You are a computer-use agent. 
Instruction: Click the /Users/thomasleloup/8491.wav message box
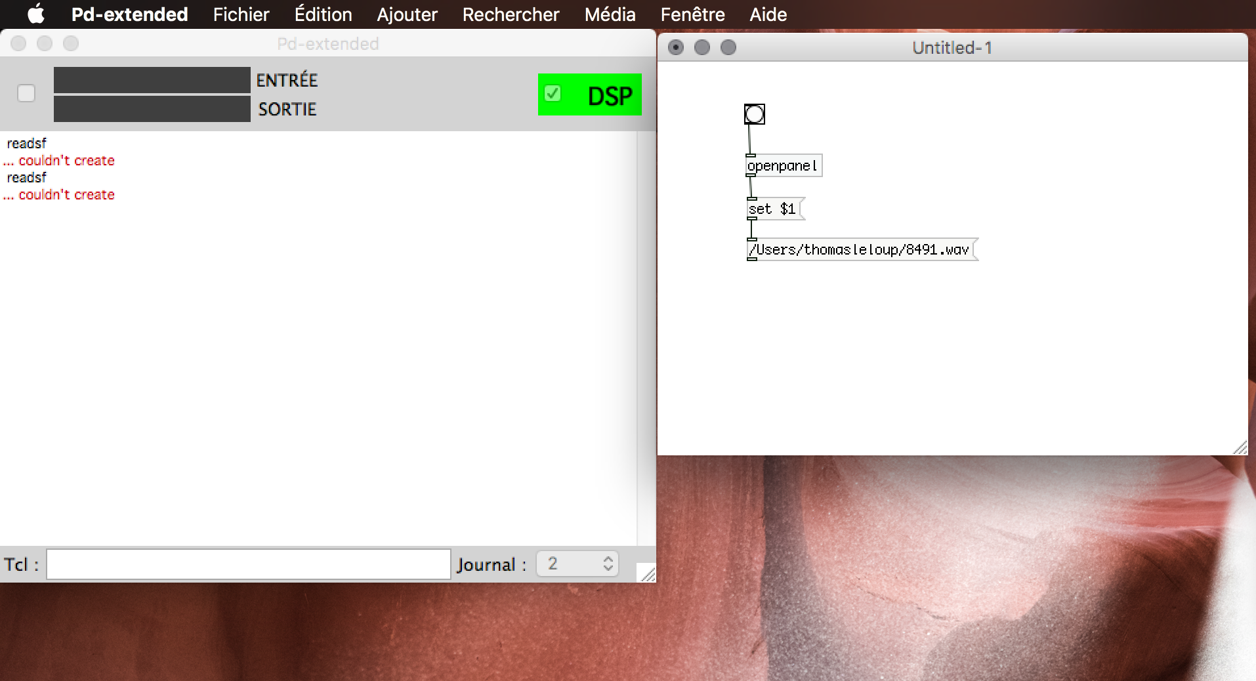coord(860,250)
